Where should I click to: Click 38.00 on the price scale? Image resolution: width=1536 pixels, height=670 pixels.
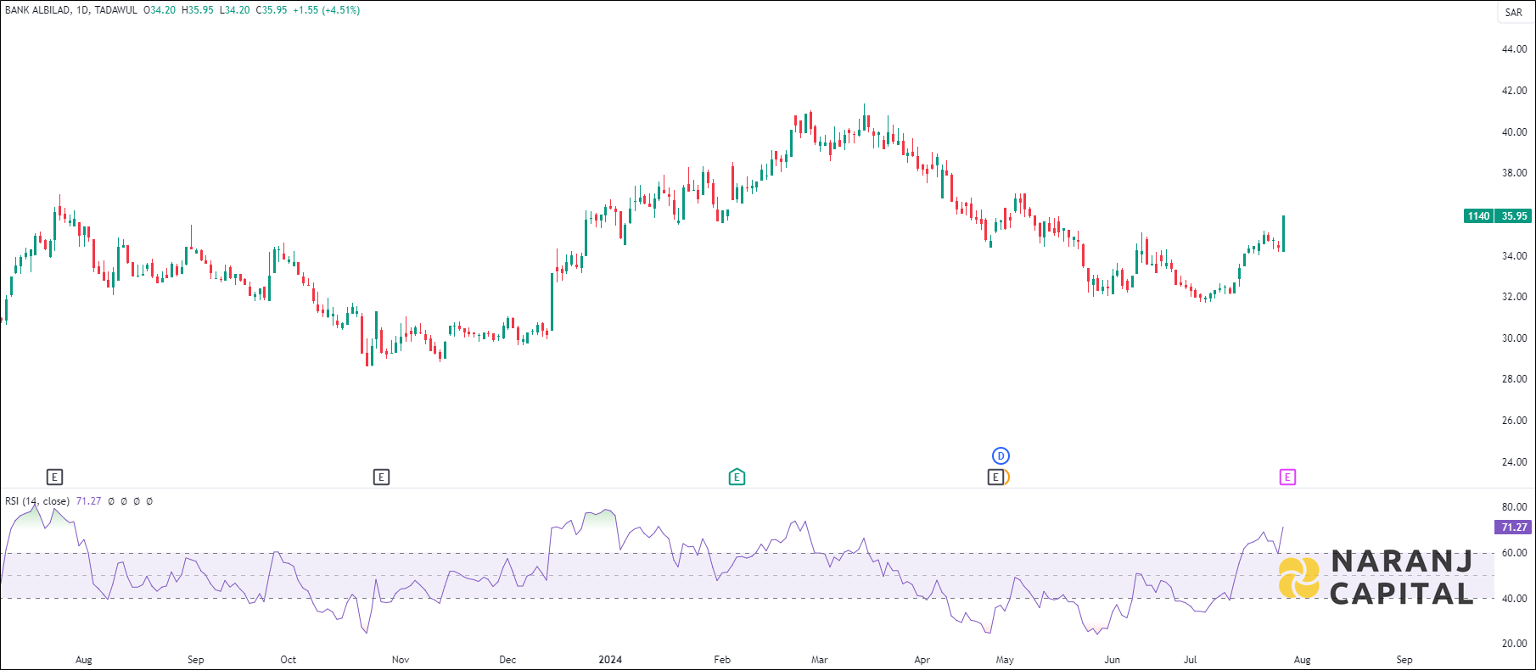(1514, 173)
